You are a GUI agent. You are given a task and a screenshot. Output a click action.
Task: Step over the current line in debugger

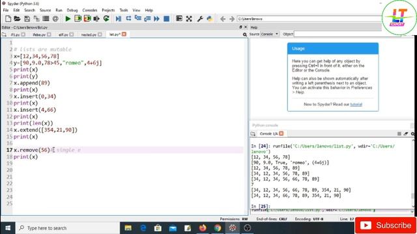coord(128,19)
